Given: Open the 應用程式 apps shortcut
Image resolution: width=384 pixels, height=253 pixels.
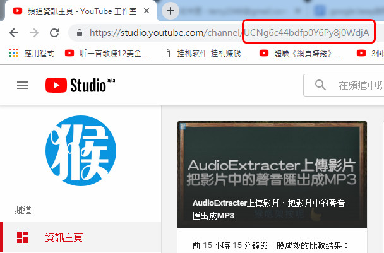Looking at the screenshot, I should pos(32,53).
